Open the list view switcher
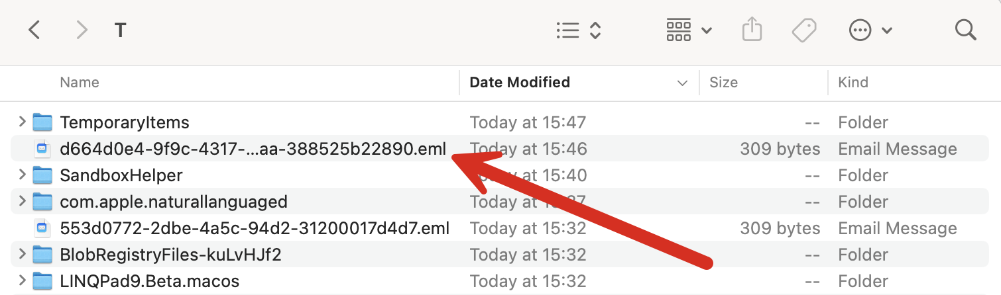Viewport: 1001px width, 295px height. (578, 30)
